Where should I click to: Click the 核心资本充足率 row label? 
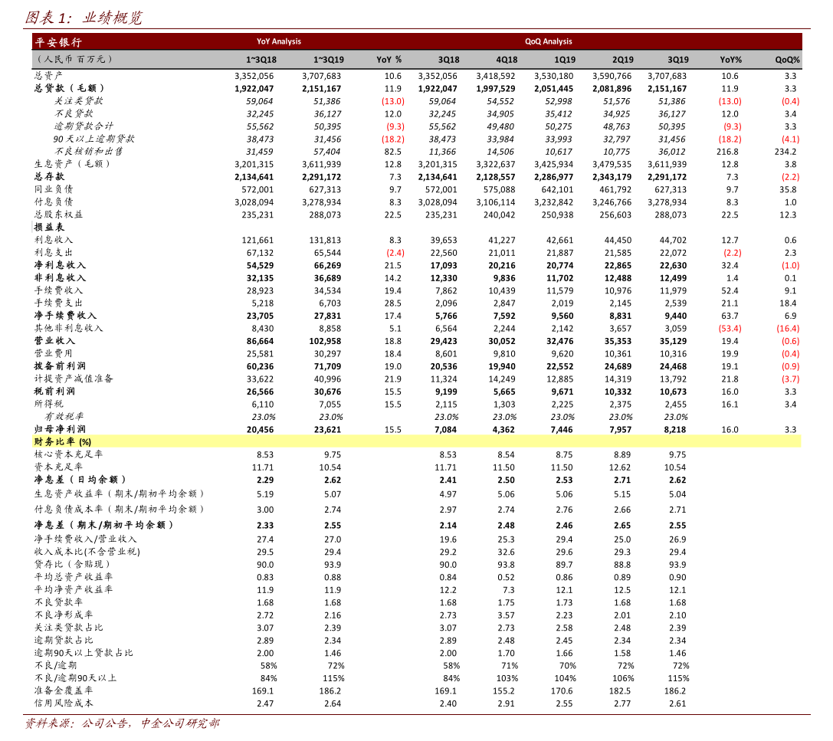(59, 454)
